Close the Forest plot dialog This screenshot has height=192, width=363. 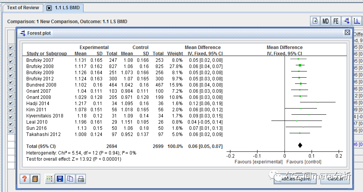pyautogui.click(x=348, y=32)
